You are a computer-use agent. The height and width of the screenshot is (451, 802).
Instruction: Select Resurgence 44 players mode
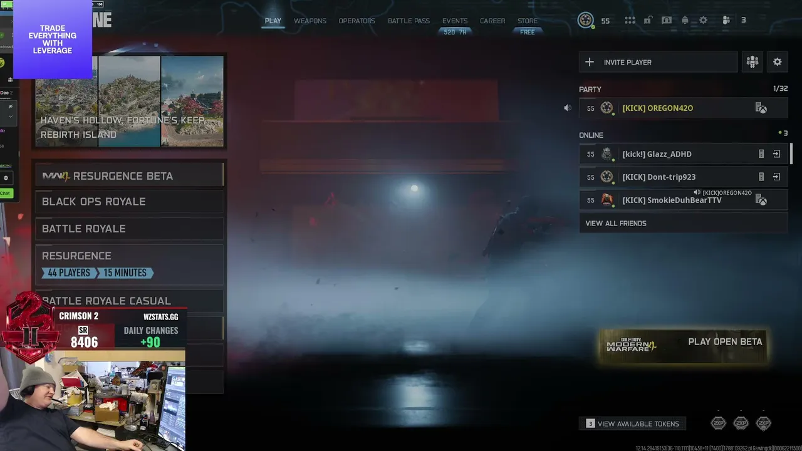click(130, 264)
